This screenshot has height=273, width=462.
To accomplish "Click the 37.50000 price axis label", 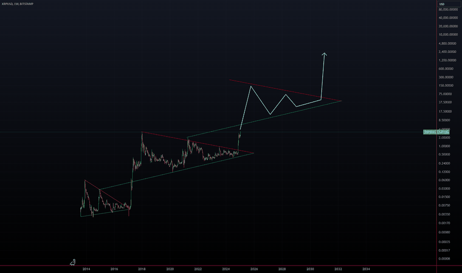I will pyautogui.click(x=445, y=102).
